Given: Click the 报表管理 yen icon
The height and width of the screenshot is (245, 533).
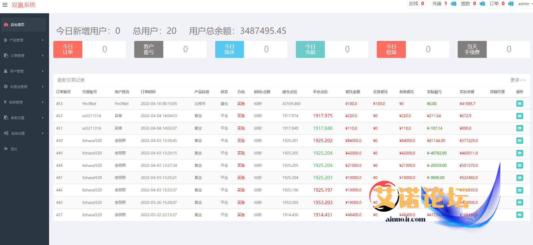Looking at the screenshot, I should (x=5, y=102).
